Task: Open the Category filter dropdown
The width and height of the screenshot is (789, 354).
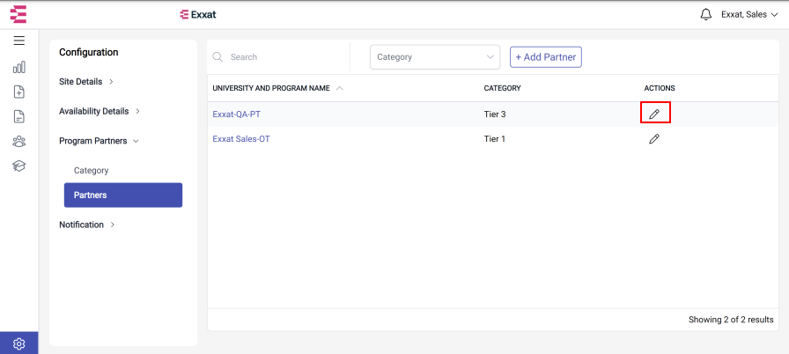Action: pos(435,57)
